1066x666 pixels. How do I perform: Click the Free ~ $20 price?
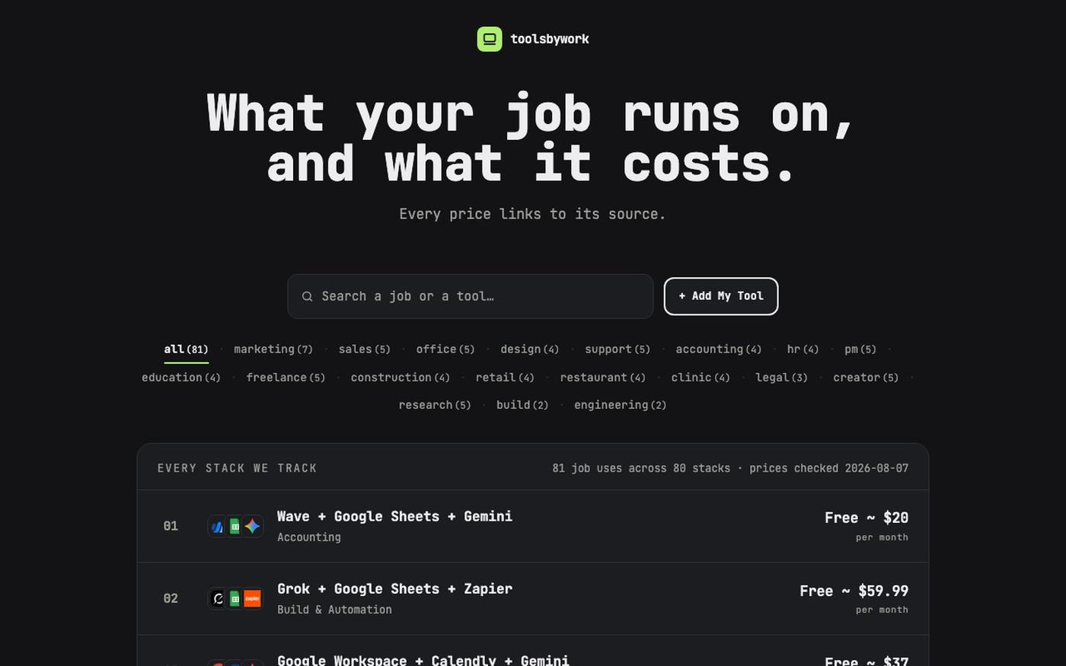(867, 518)
